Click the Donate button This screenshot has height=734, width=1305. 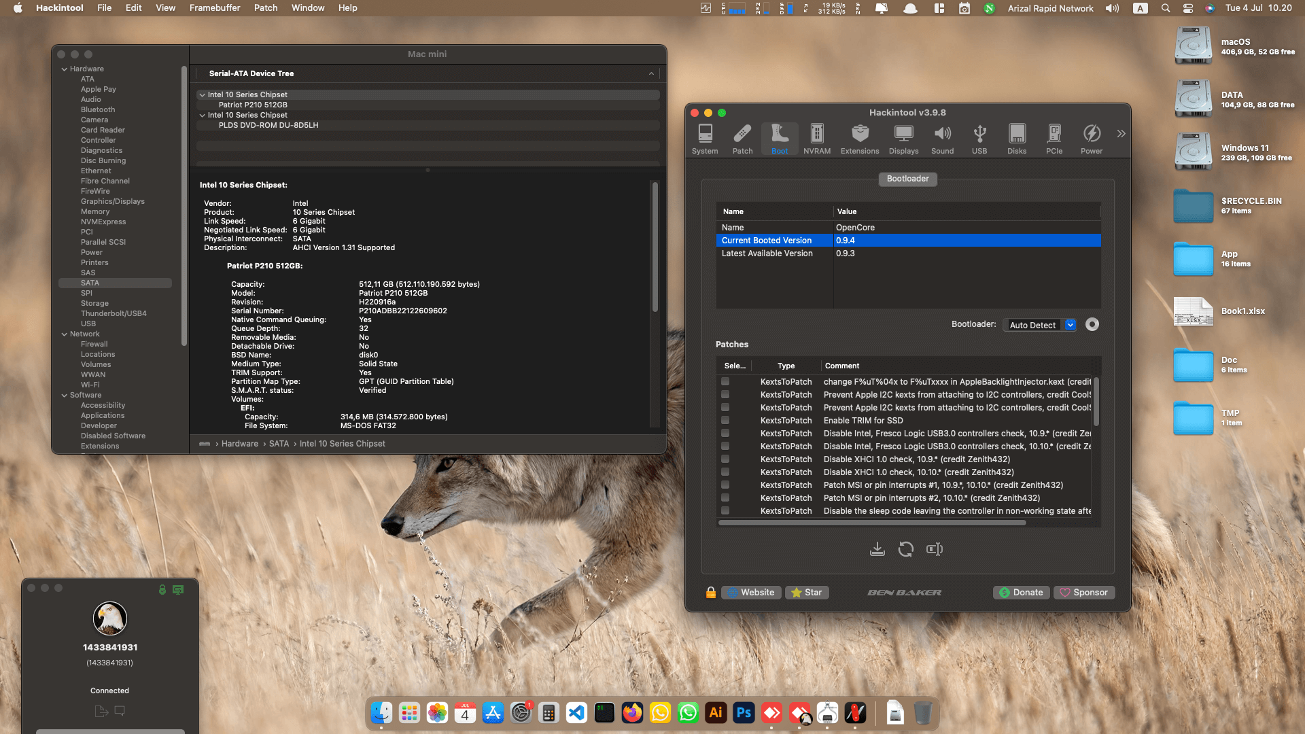1021,593
